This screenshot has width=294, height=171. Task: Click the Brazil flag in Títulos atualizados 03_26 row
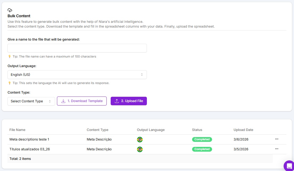[140, 149]
